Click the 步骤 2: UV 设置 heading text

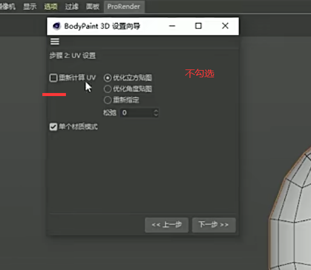[73, 56]
